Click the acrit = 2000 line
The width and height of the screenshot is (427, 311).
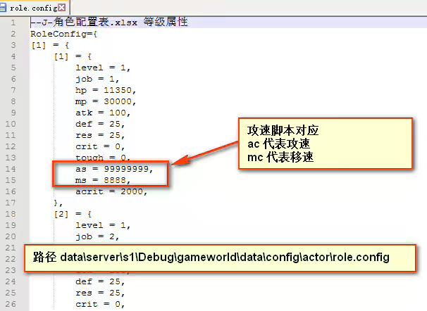[111, 191]
